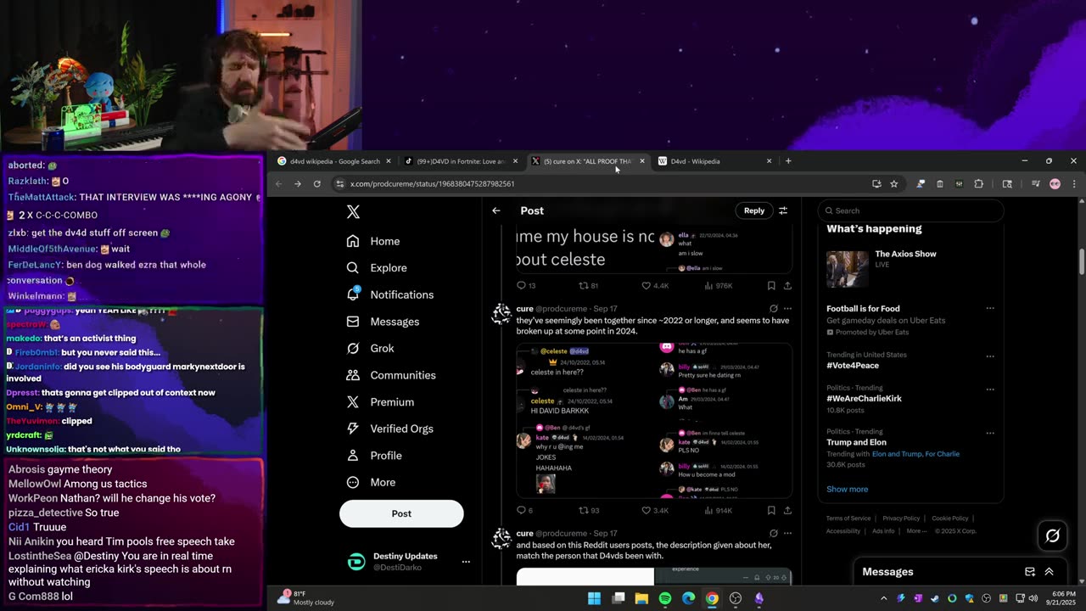
Task: Reply icon on post with 6 replies
Action: 522,510
